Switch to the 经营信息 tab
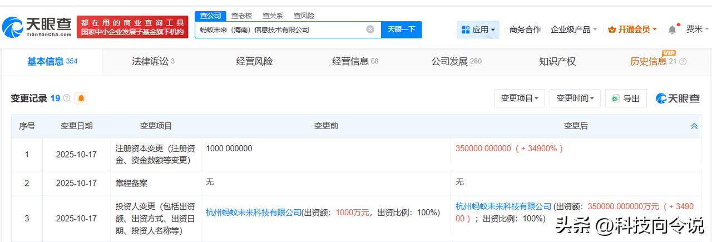Screen dimensions: 712x242 [355, 62]
